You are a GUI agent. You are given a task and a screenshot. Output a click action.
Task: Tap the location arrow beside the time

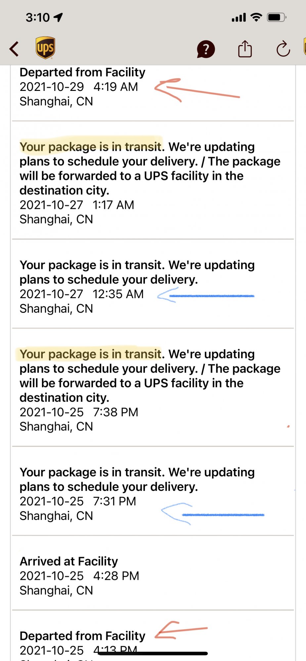coord(58,17)
